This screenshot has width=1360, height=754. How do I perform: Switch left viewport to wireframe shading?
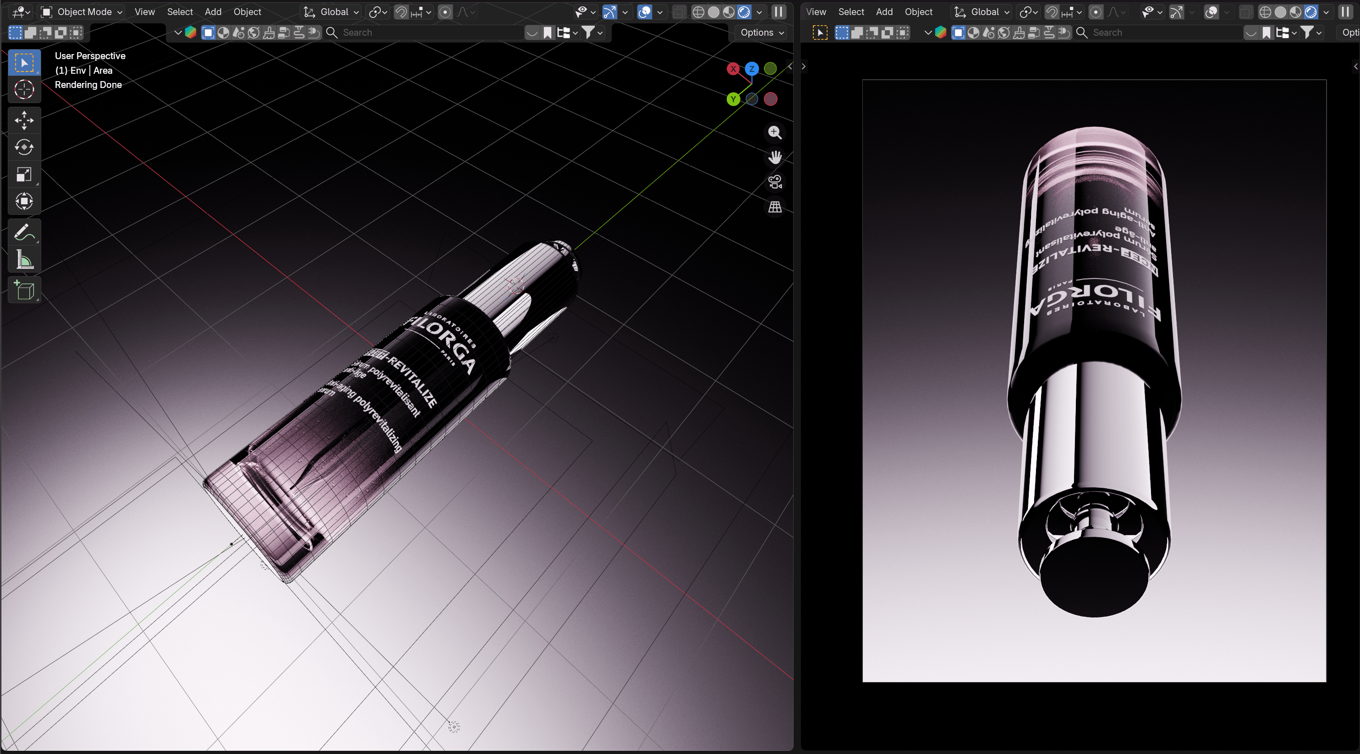(x=698, y=11)
